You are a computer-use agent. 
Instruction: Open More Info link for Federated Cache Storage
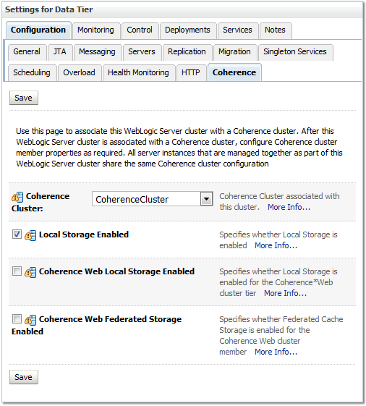click(x=276, y=352)
